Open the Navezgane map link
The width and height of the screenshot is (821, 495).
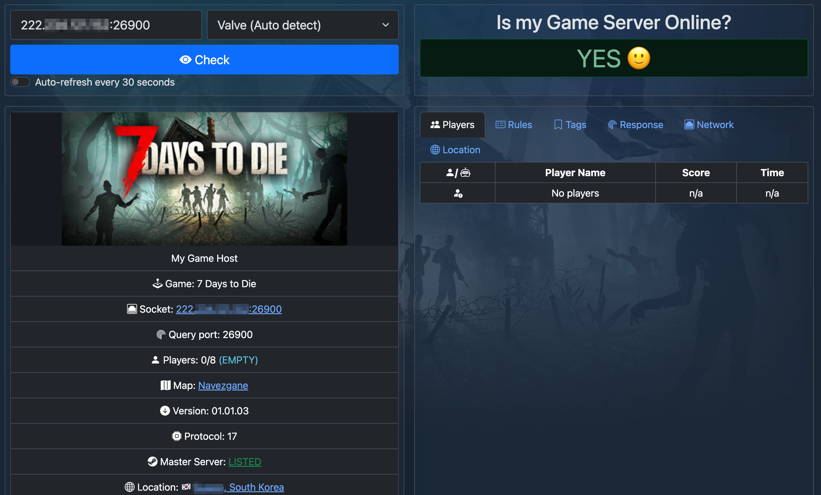point(223,386)
